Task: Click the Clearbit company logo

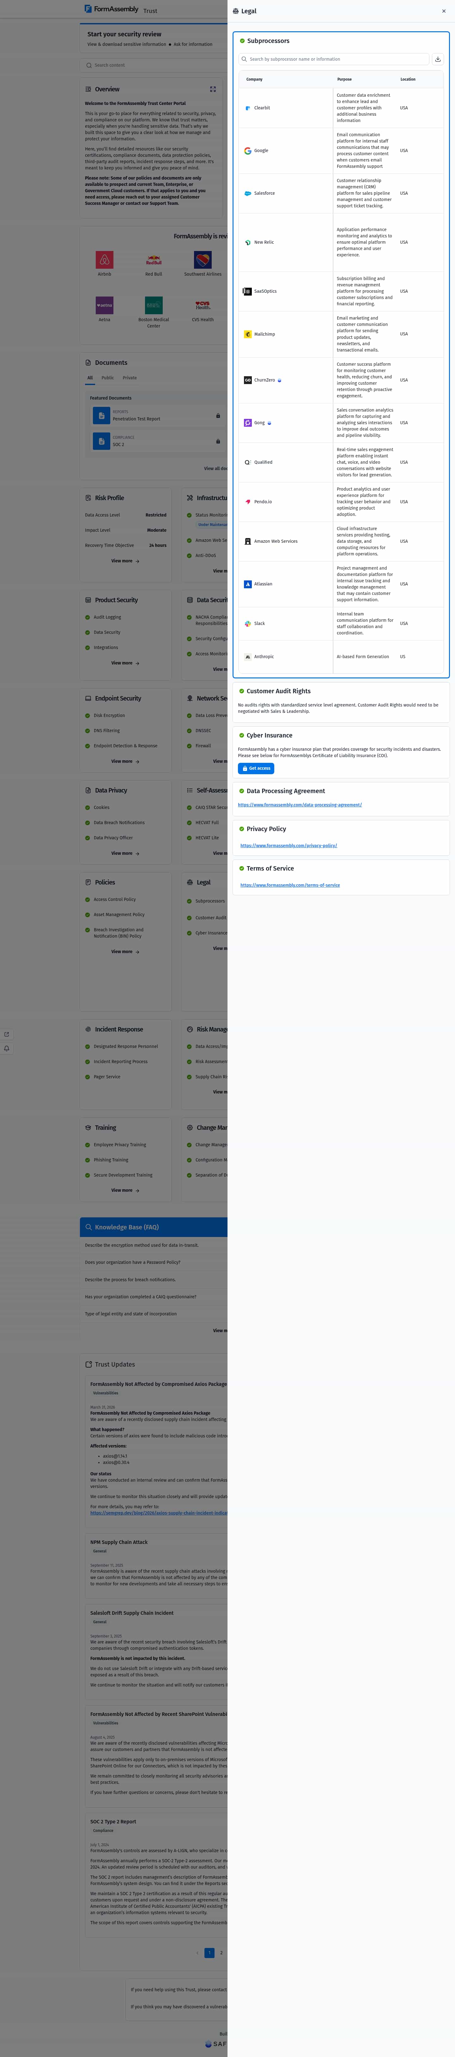Action: 247,108
